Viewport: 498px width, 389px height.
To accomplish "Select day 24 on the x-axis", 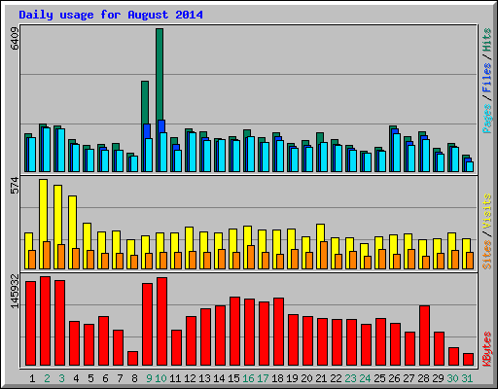I will (x=365, y=378).
